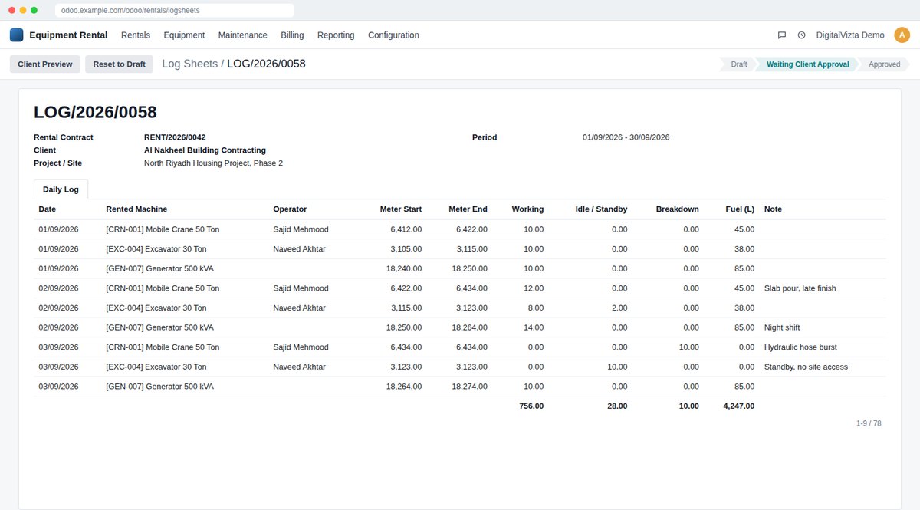Click meter start value 18,240.00

404,268
